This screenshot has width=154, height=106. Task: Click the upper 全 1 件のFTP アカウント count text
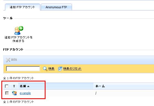click(x=18, y=78)
